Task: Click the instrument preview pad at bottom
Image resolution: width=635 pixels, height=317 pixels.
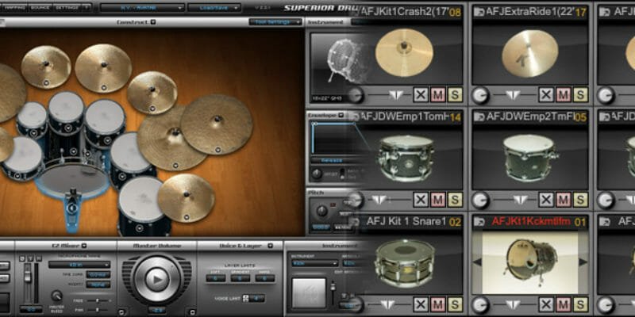Action: click(309, 292)
